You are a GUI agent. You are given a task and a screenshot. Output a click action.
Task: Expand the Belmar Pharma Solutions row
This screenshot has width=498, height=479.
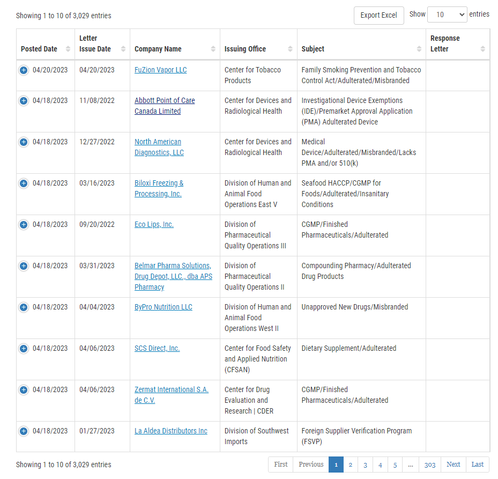coord(24,266)
